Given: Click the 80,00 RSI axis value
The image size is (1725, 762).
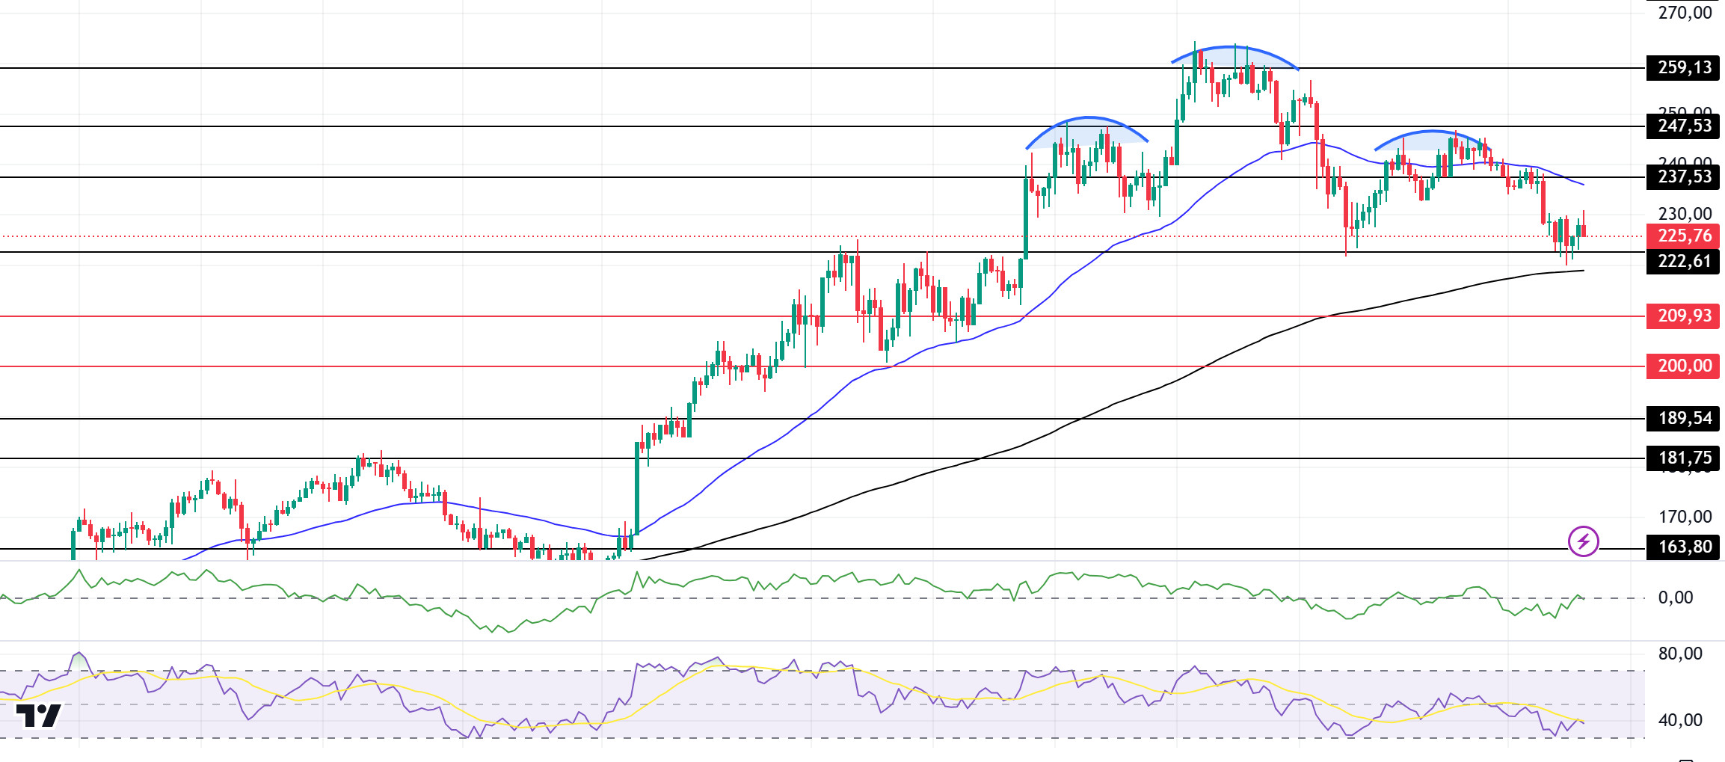Looking at the screenshot, I should [1680, 654].
